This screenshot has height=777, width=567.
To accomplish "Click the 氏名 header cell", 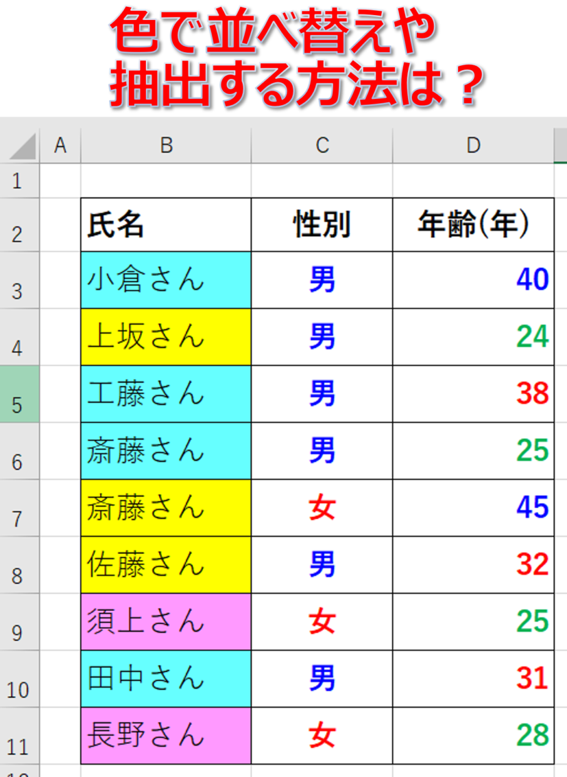I will [x=166, y=225].
